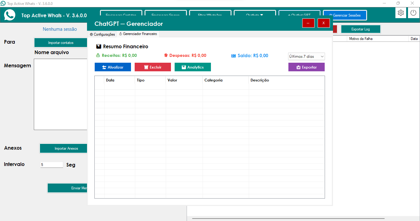Switch to the Configurações tab

pos(102,34)
